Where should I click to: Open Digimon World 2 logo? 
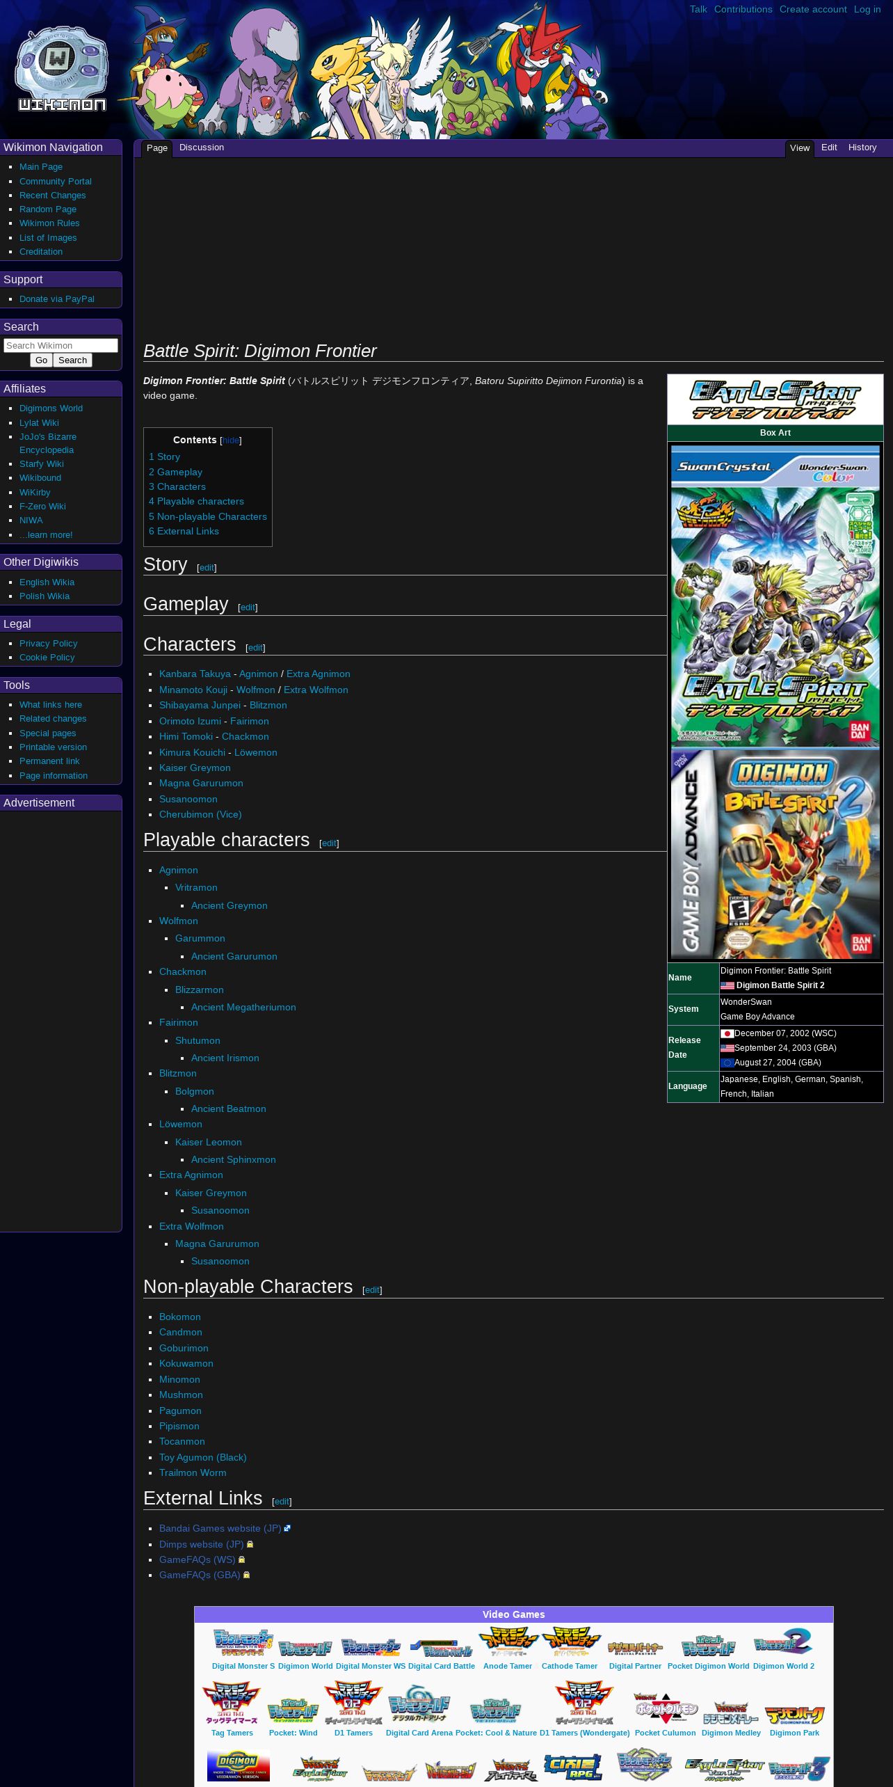coord(783,1642)
